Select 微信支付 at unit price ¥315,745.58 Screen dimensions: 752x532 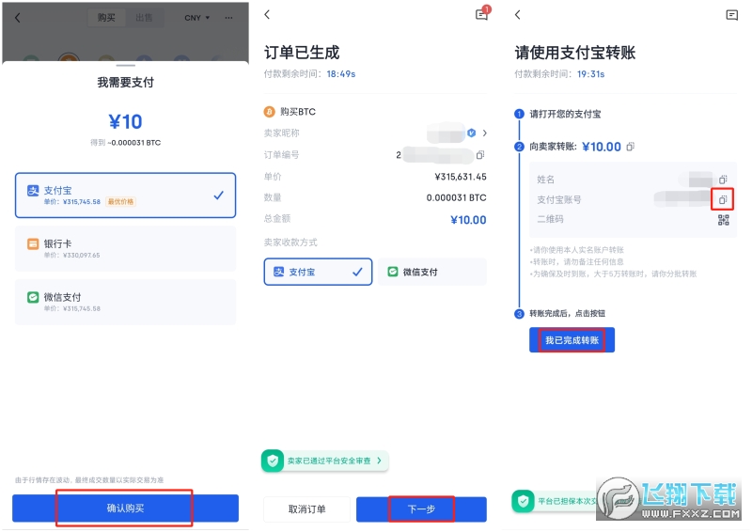tap(124, 302)
